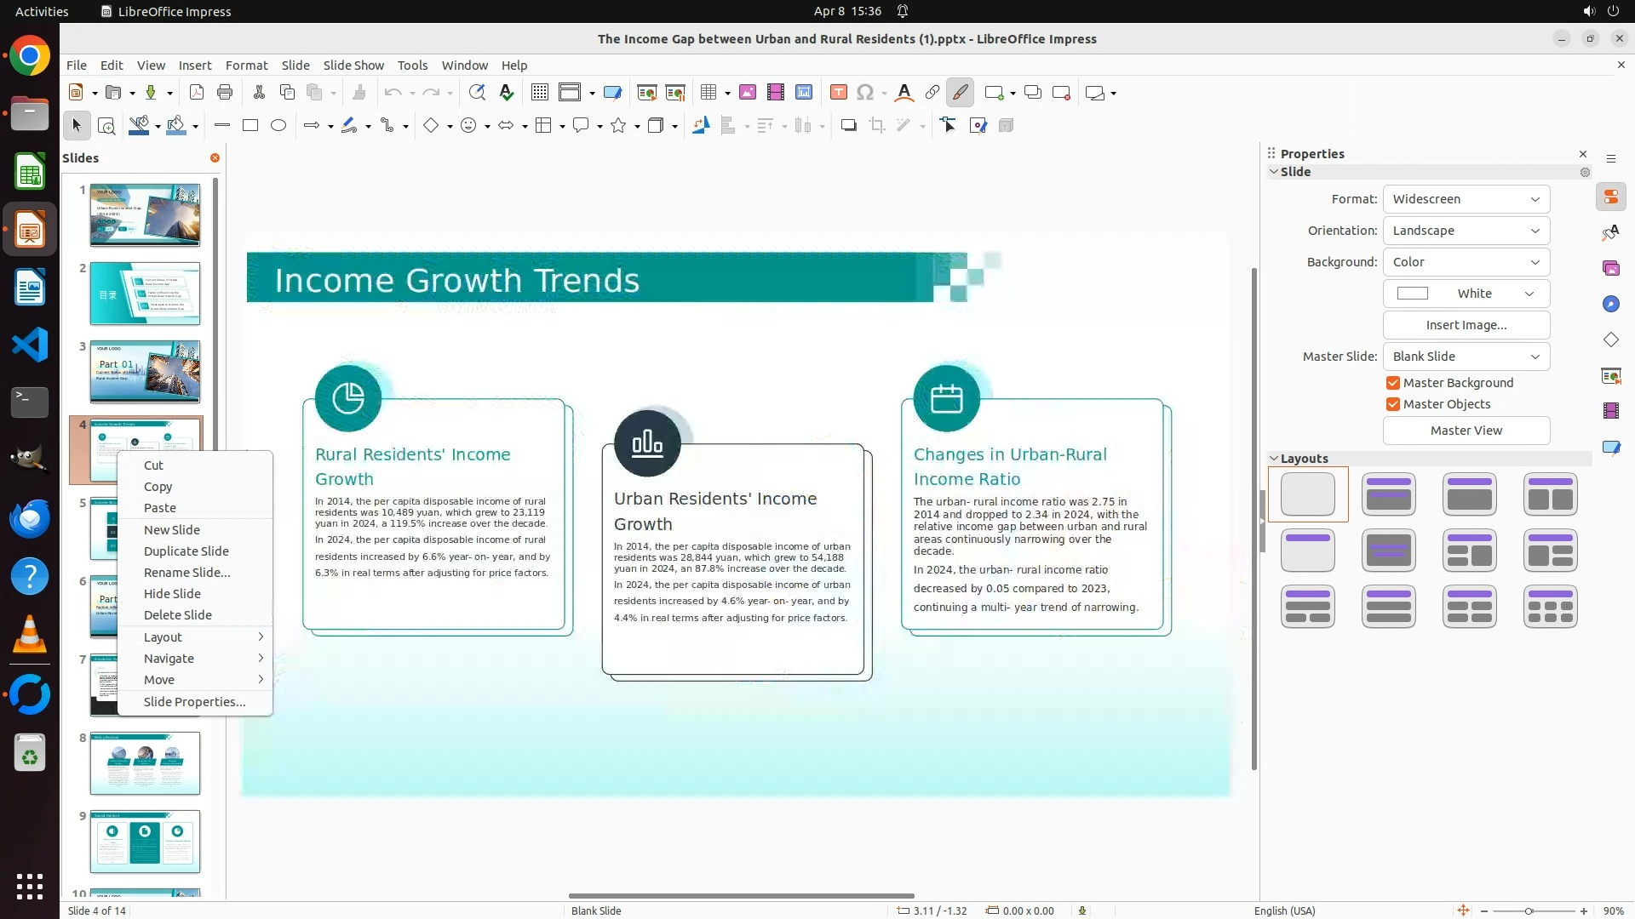Open the Master Slide dropdown
Image resolution: width=1635 pixels, height=919 pixels.
1466,357
